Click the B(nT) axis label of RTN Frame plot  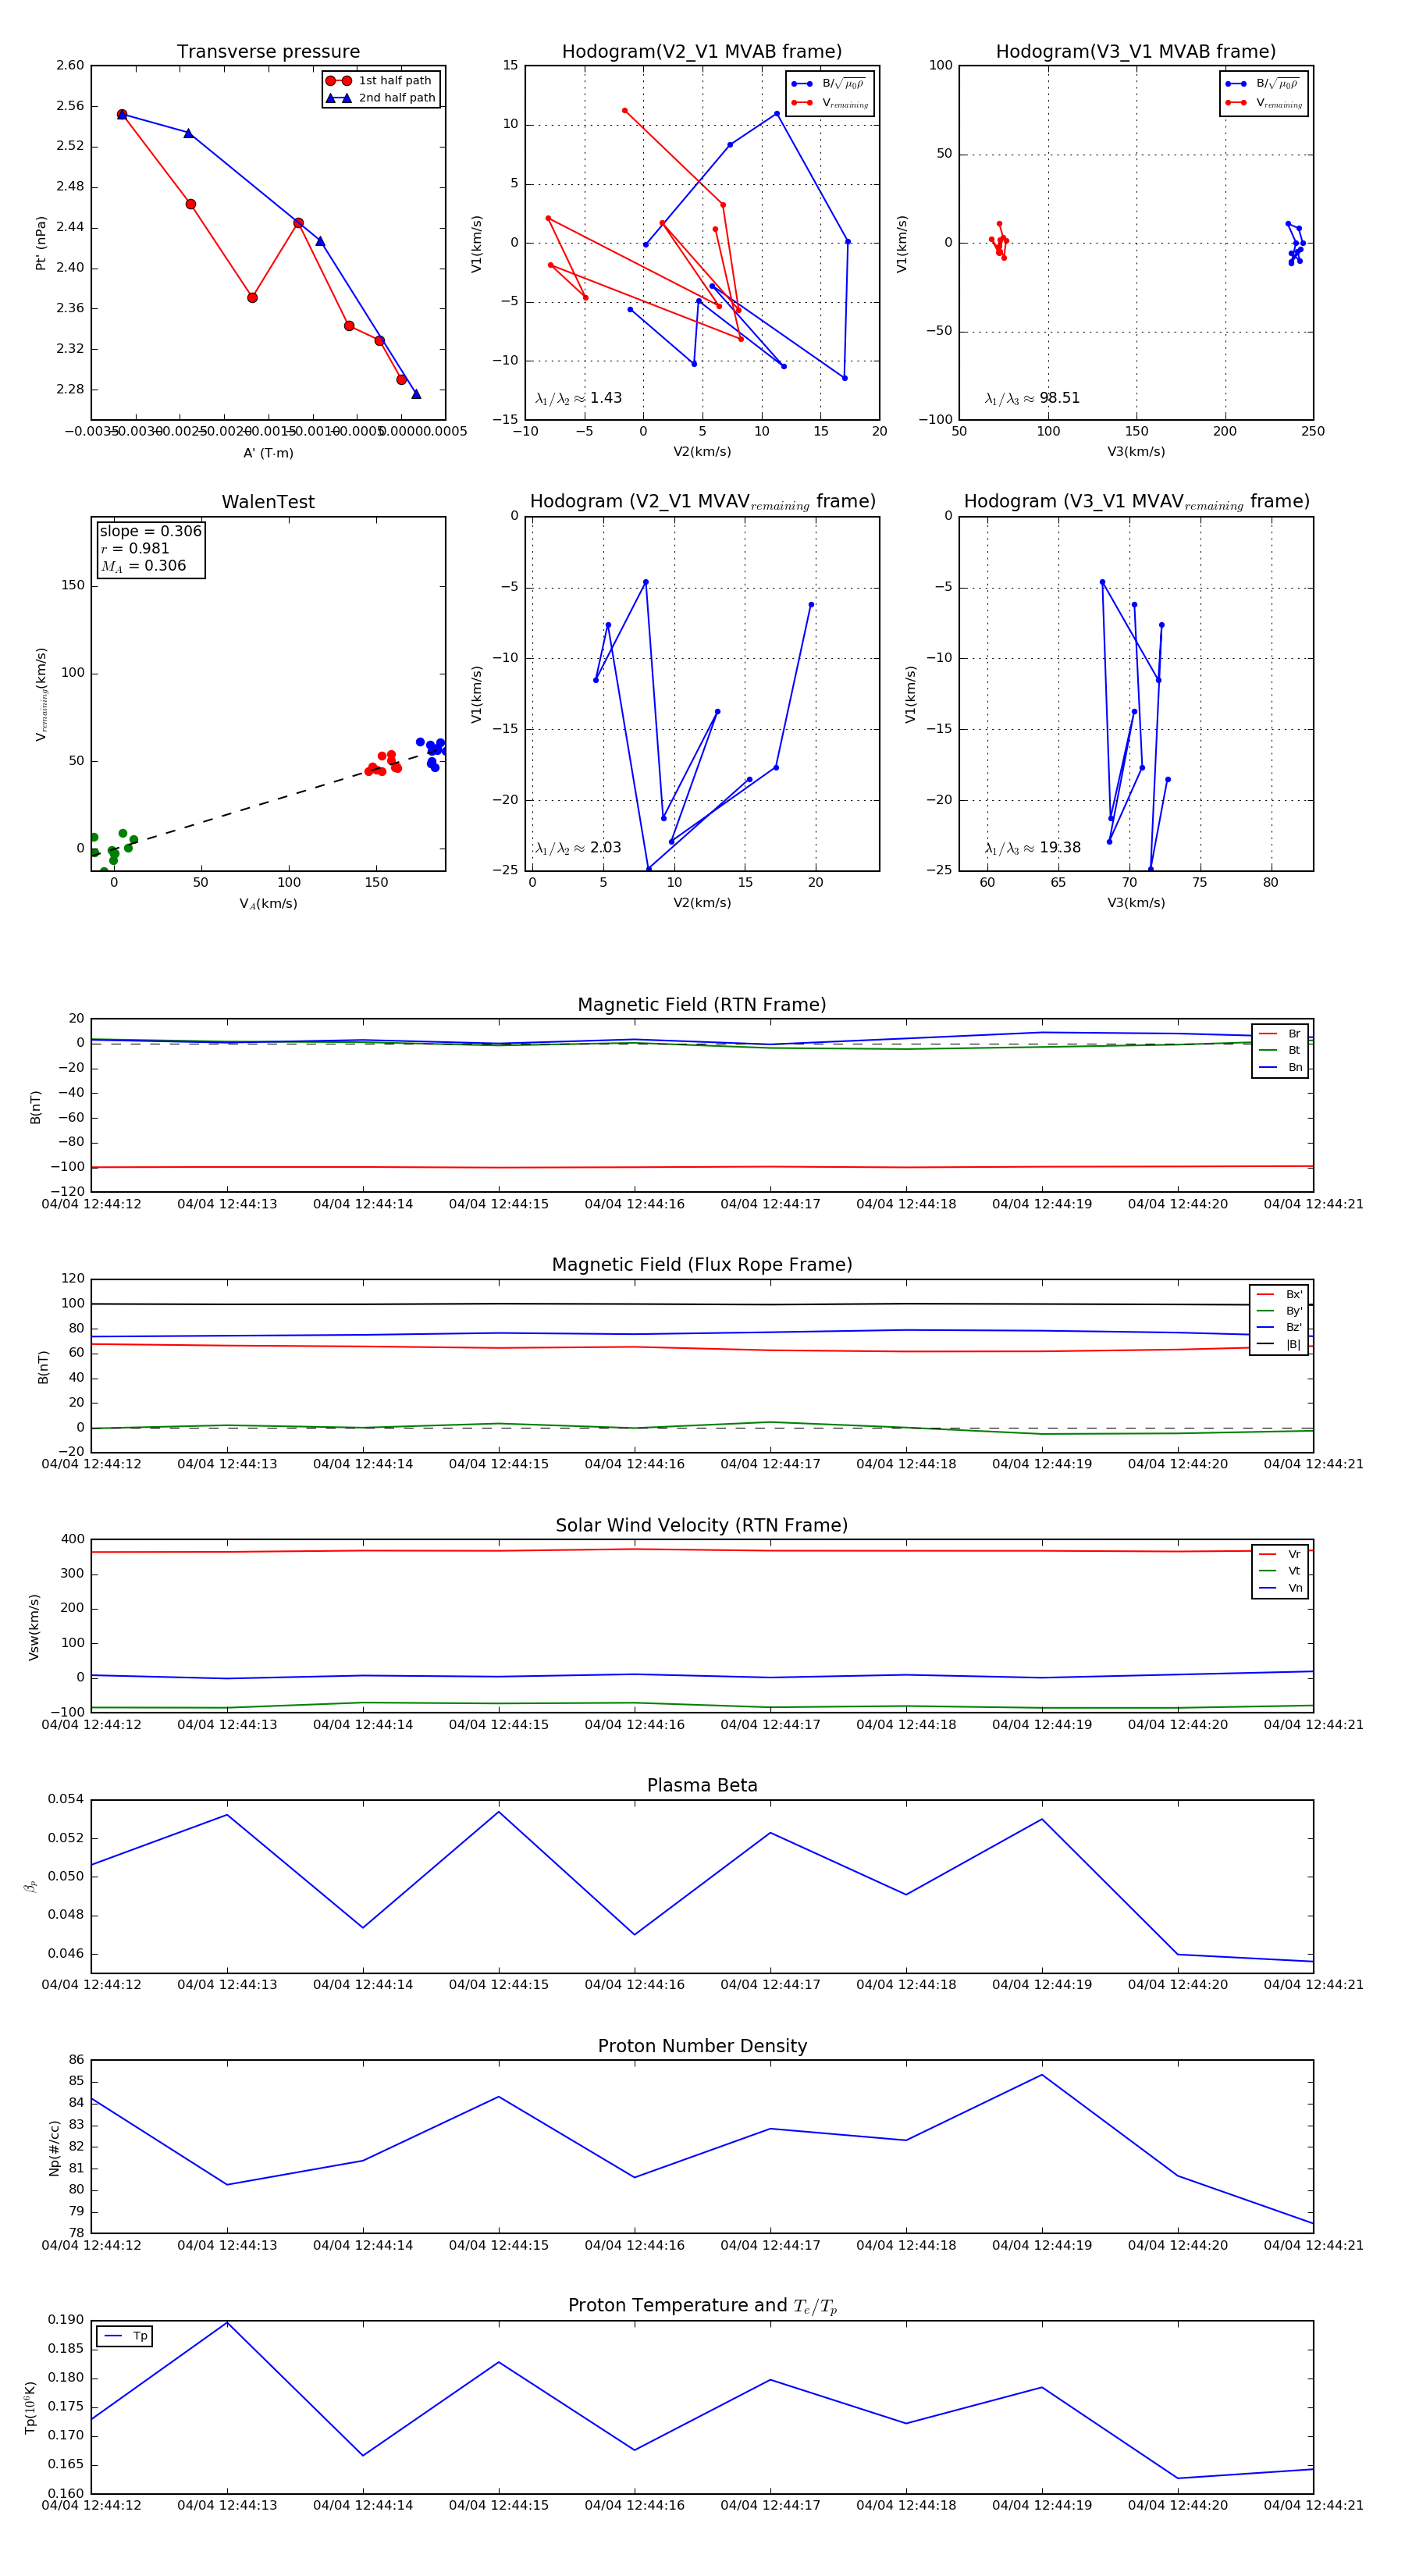36,1106
